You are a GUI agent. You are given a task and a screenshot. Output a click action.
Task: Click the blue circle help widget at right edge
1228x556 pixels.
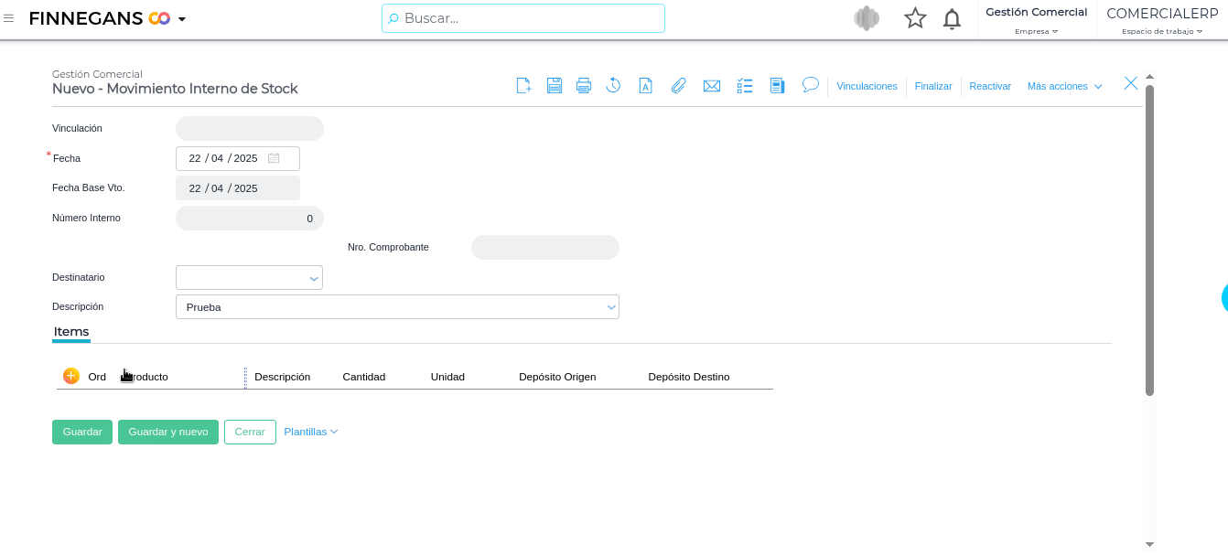click(x=1224, y=298)
